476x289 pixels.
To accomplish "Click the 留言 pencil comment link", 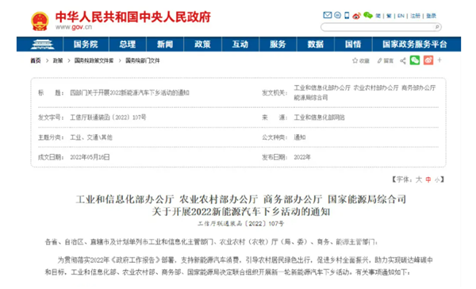I will (386, 61).
